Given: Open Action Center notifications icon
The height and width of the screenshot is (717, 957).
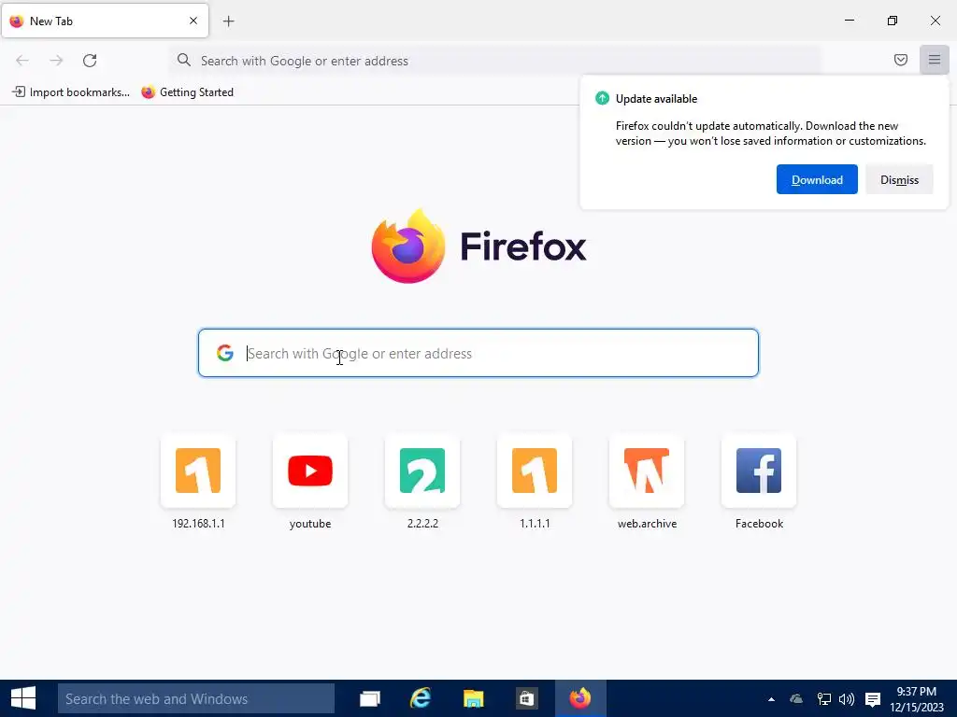Looking at the screenshot, I should click(873, 699).
